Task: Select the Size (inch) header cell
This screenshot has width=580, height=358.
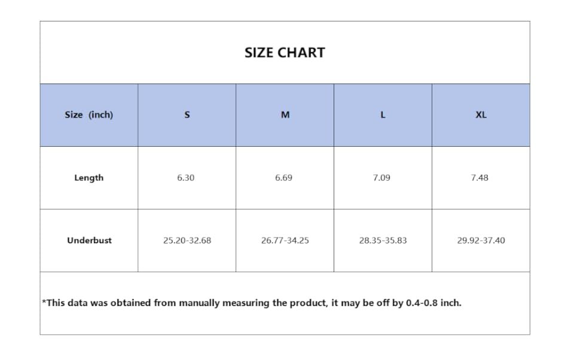Action: coord(88,115)
